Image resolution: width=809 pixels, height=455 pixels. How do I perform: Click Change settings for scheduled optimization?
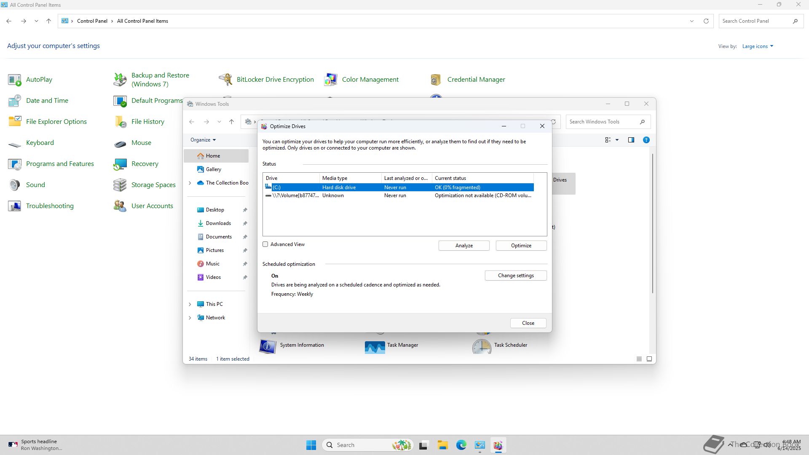pyautogui.click(x=515, y=276)
